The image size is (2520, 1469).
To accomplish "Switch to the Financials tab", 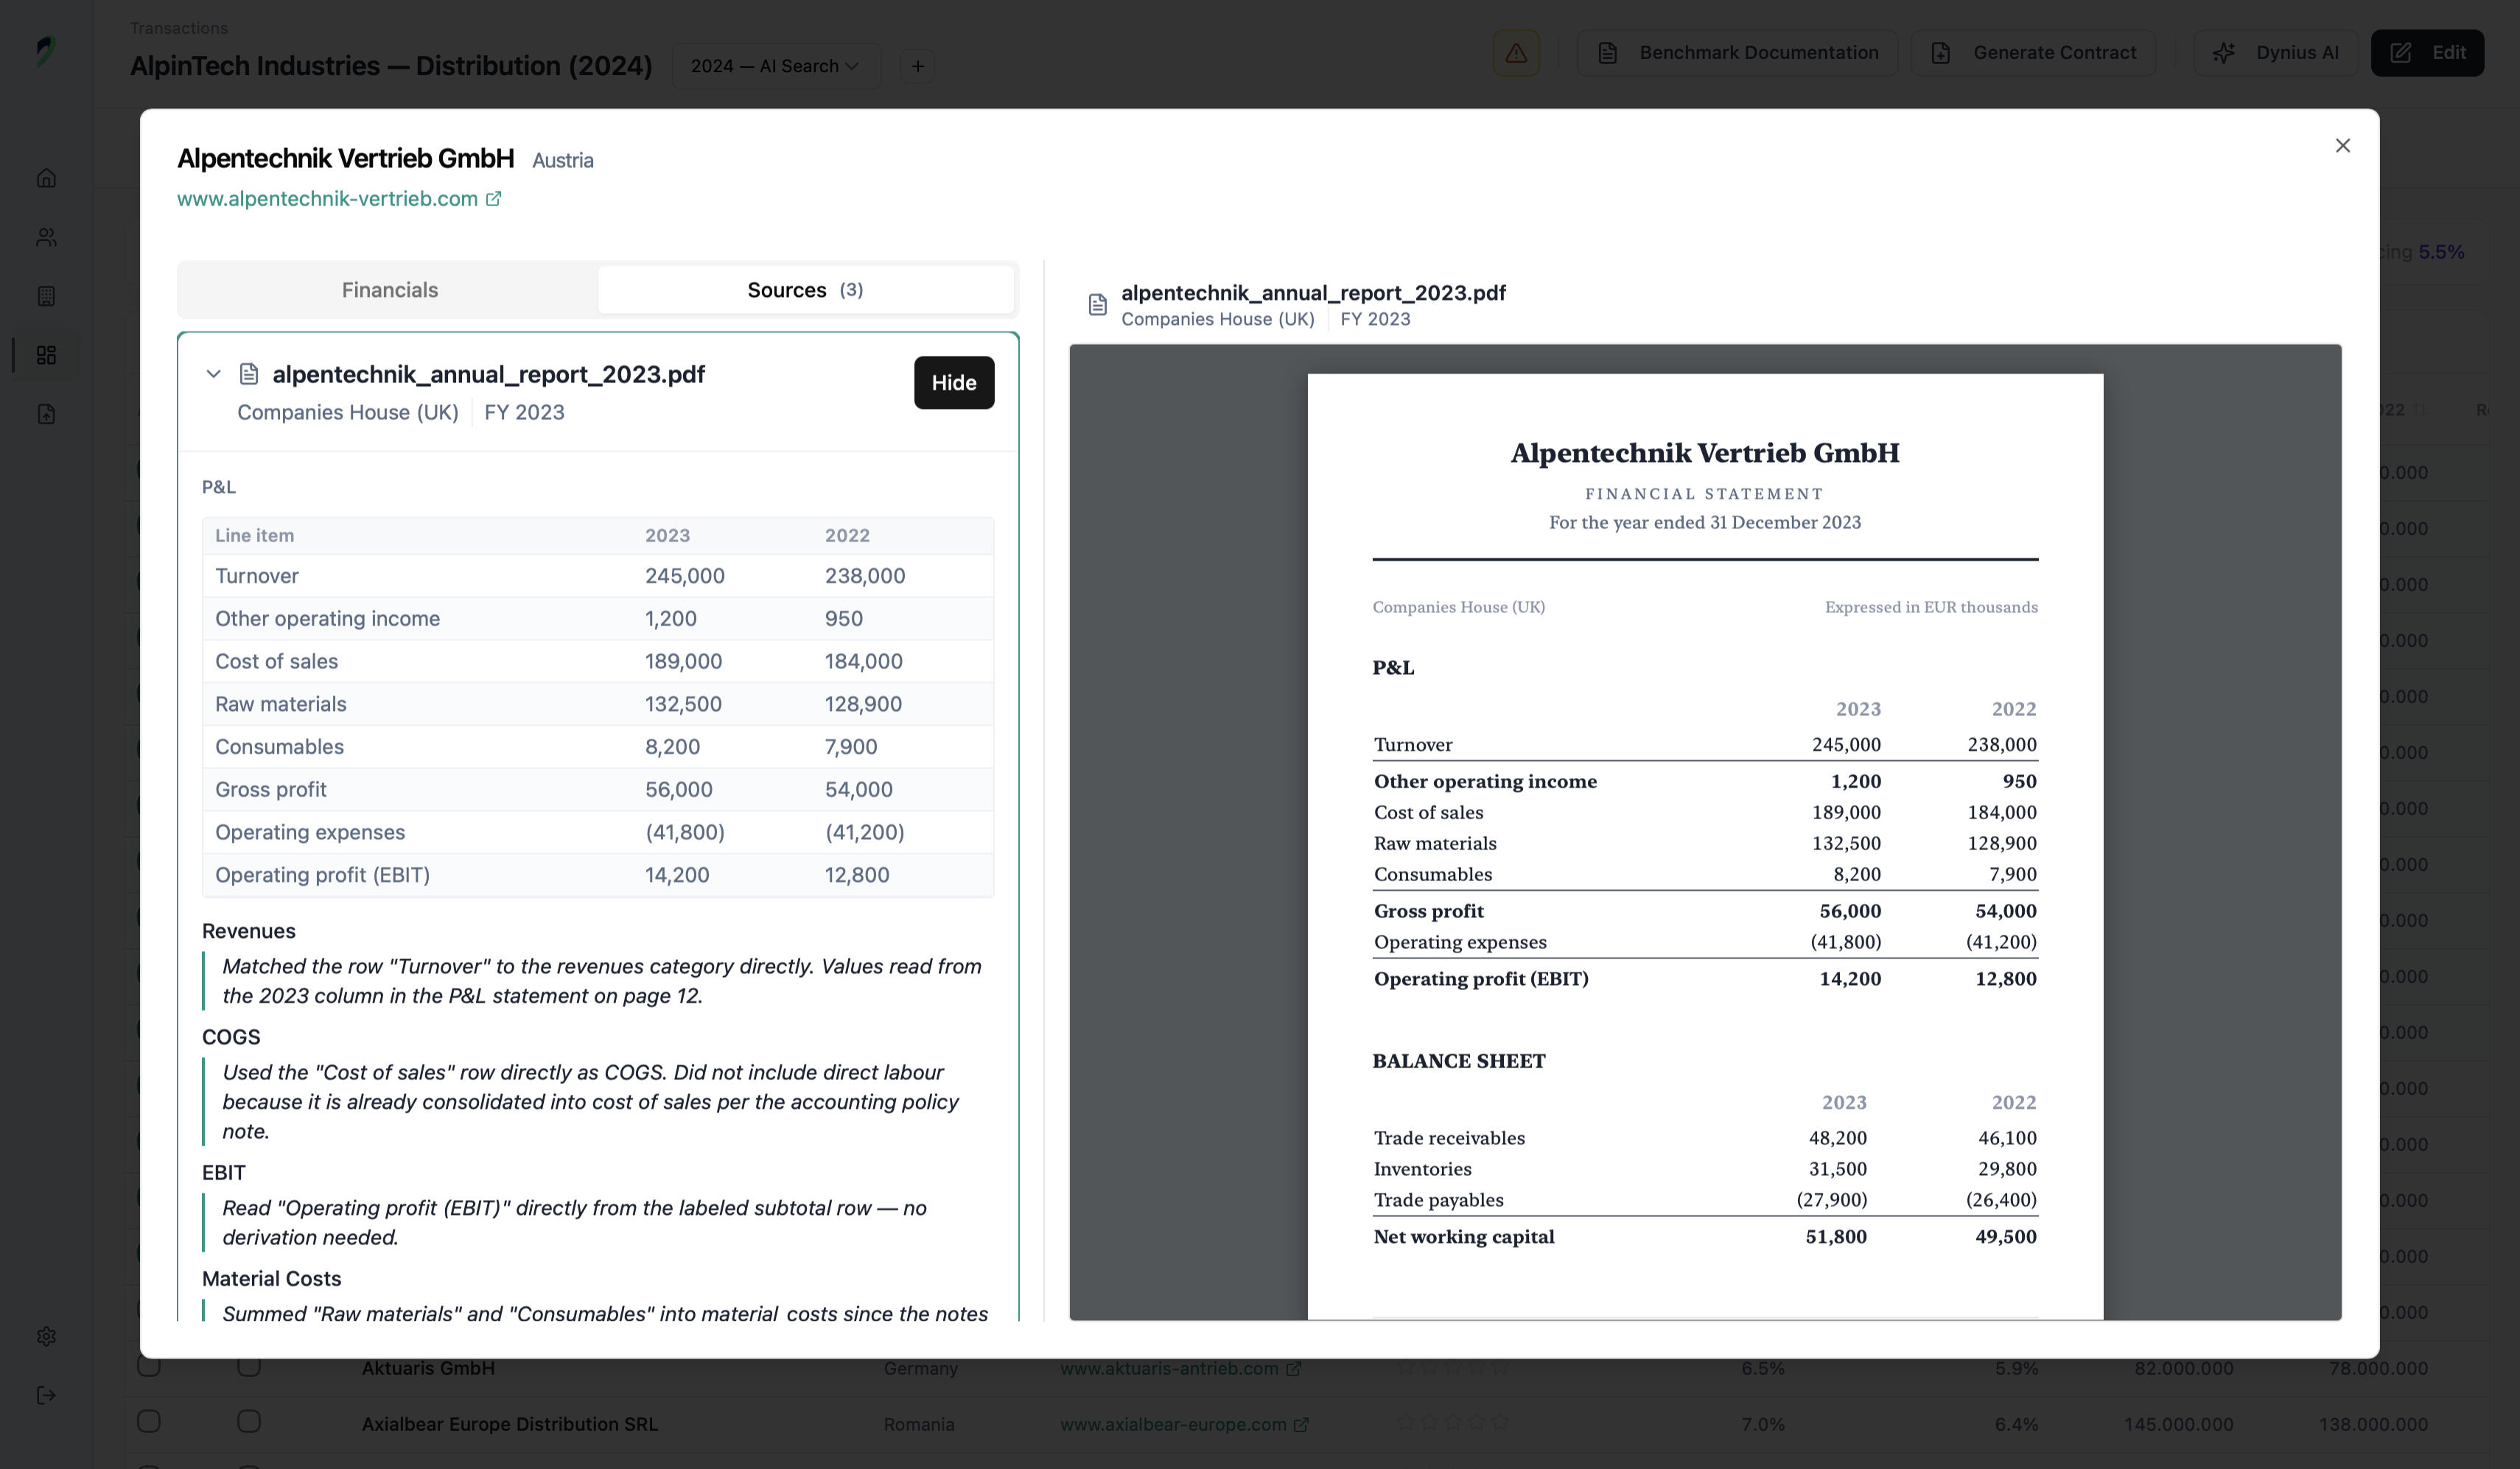I will coord(390,290).
